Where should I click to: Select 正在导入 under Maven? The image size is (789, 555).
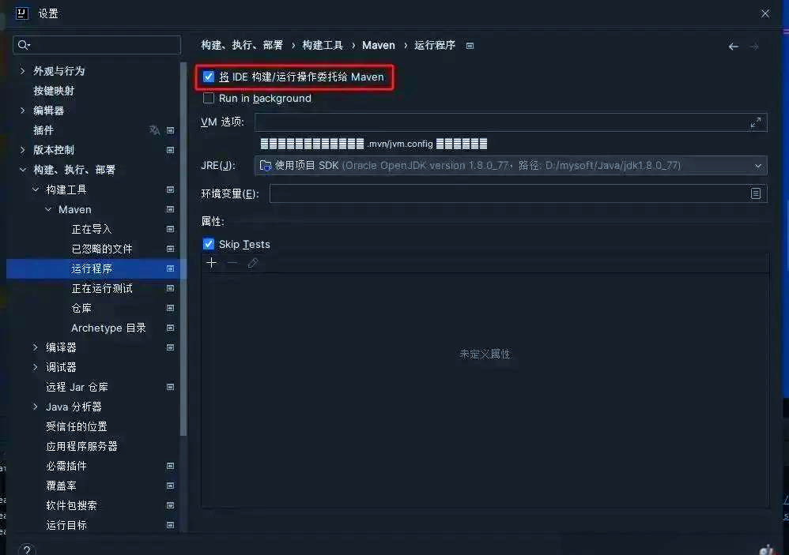coord(92,229)
